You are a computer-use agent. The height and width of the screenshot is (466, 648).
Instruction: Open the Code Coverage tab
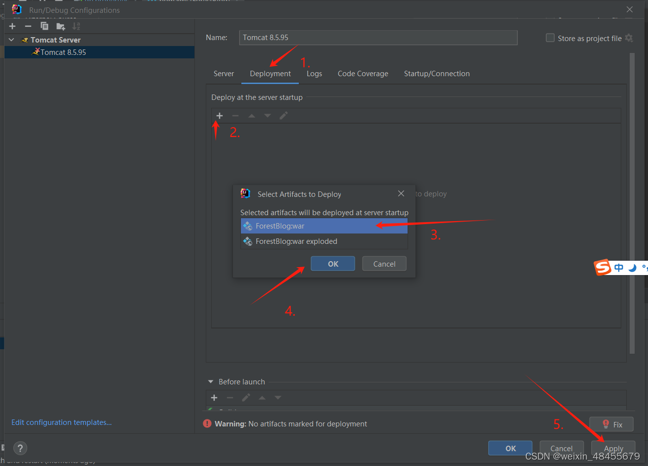click(x=363, y=73)
